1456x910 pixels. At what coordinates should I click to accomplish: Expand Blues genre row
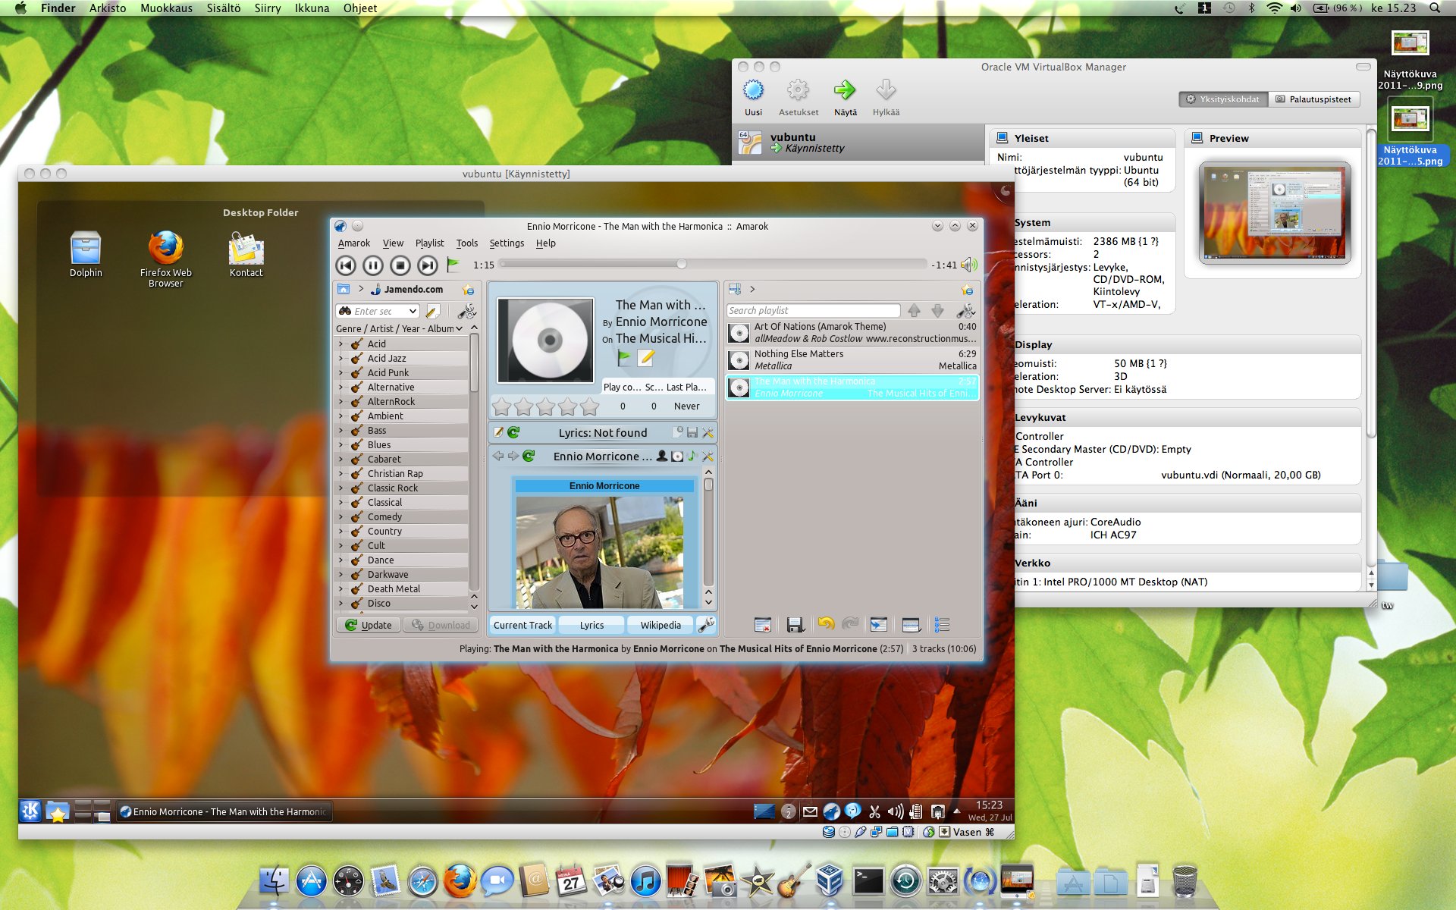[340, 444]
